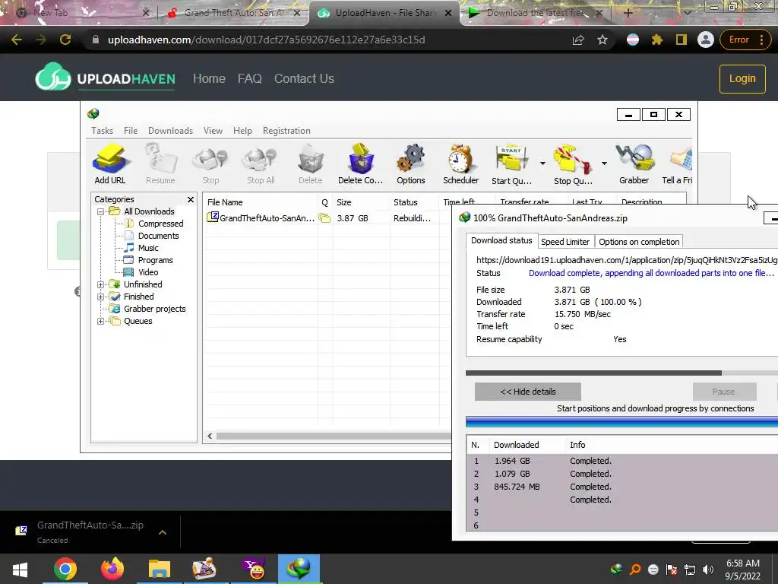
Task: Click the horizontal scrollbar left arrow
Action: click(210, 436)
